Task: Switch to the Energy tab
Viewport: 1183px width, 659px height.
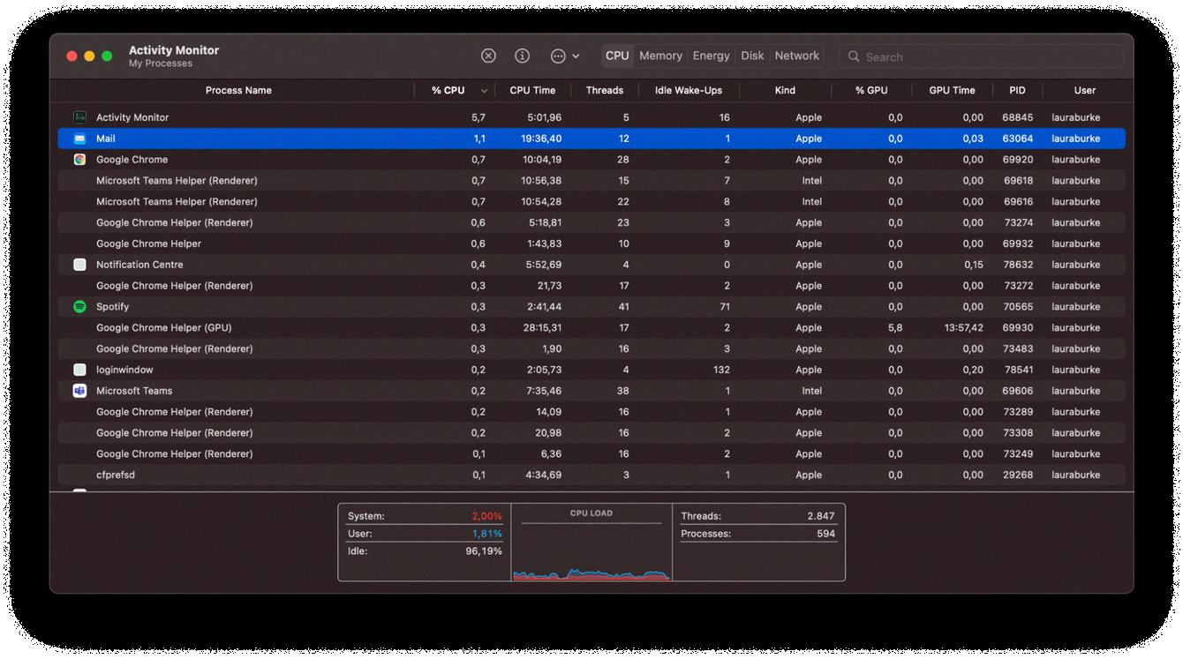Action: point(711,56)
